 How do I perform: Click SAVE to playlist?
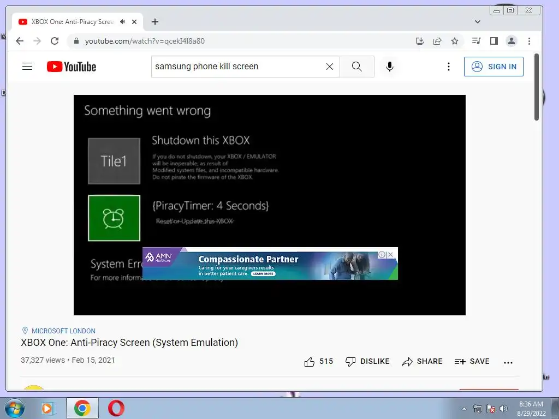click(472, 362)
